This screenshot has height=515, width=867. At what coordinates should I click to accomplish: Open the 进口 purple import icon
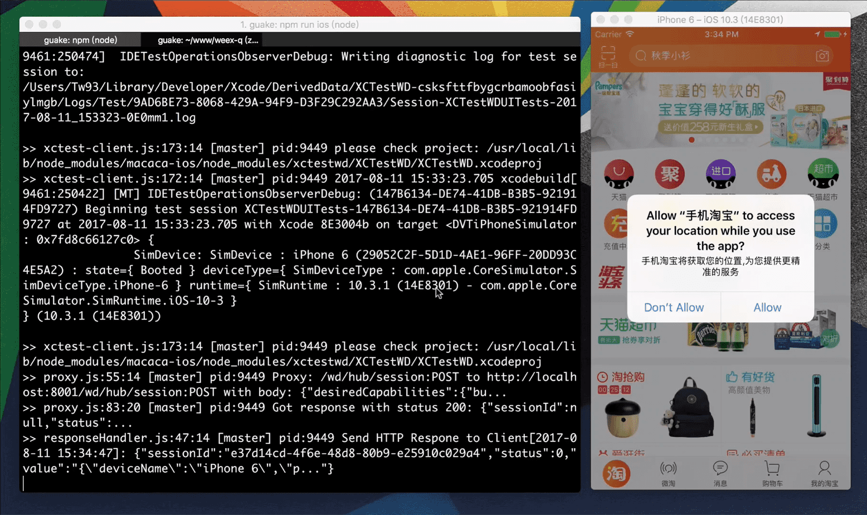(720, 174)
